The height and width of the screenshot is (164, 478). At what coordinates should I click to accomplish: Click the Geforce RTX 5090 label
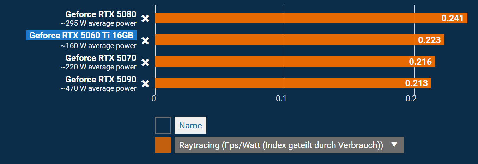pyautogui.click(x=101, y=79)
